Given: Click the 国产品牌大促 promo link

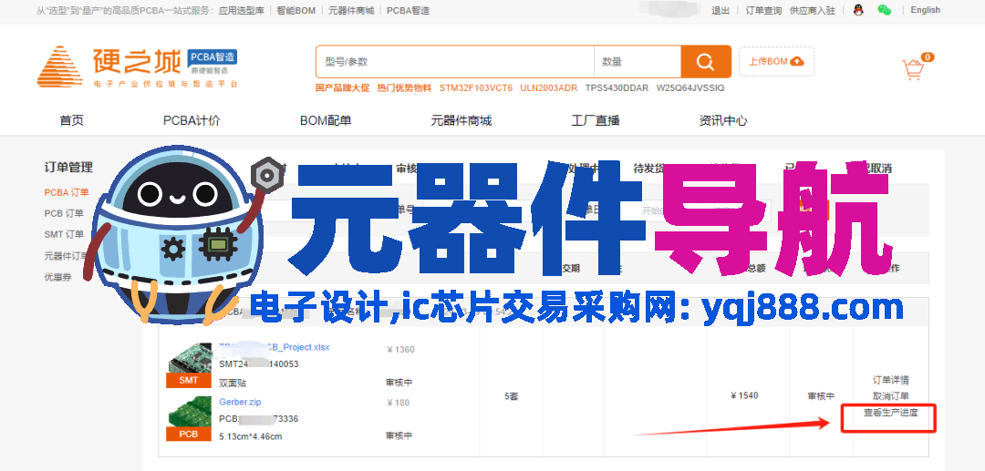Looking at the screenshot, I should pyautogui.click(x=342, y=87).
